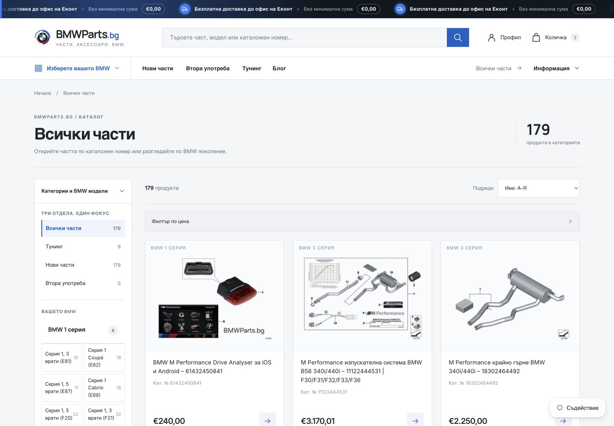This screenshot has width=614, height=426.
Task: Click the Количка link
Action: click(x=556, y=37)
